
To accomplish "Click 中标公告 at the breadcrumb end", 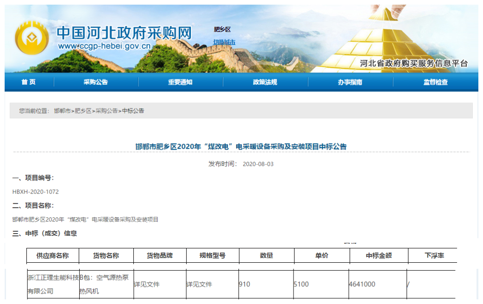I will pos(133,111).
